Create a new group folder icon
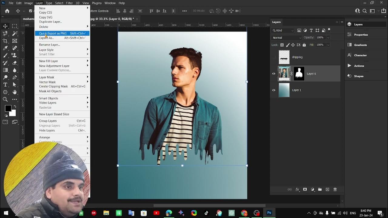388x218 pixels. click(x=320, y=189)
